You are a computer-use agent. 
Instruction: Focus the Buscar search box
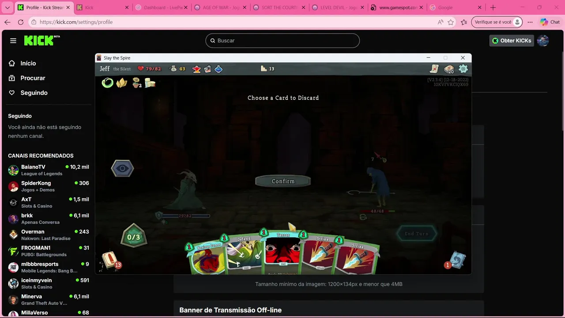(x=282, y=41)
